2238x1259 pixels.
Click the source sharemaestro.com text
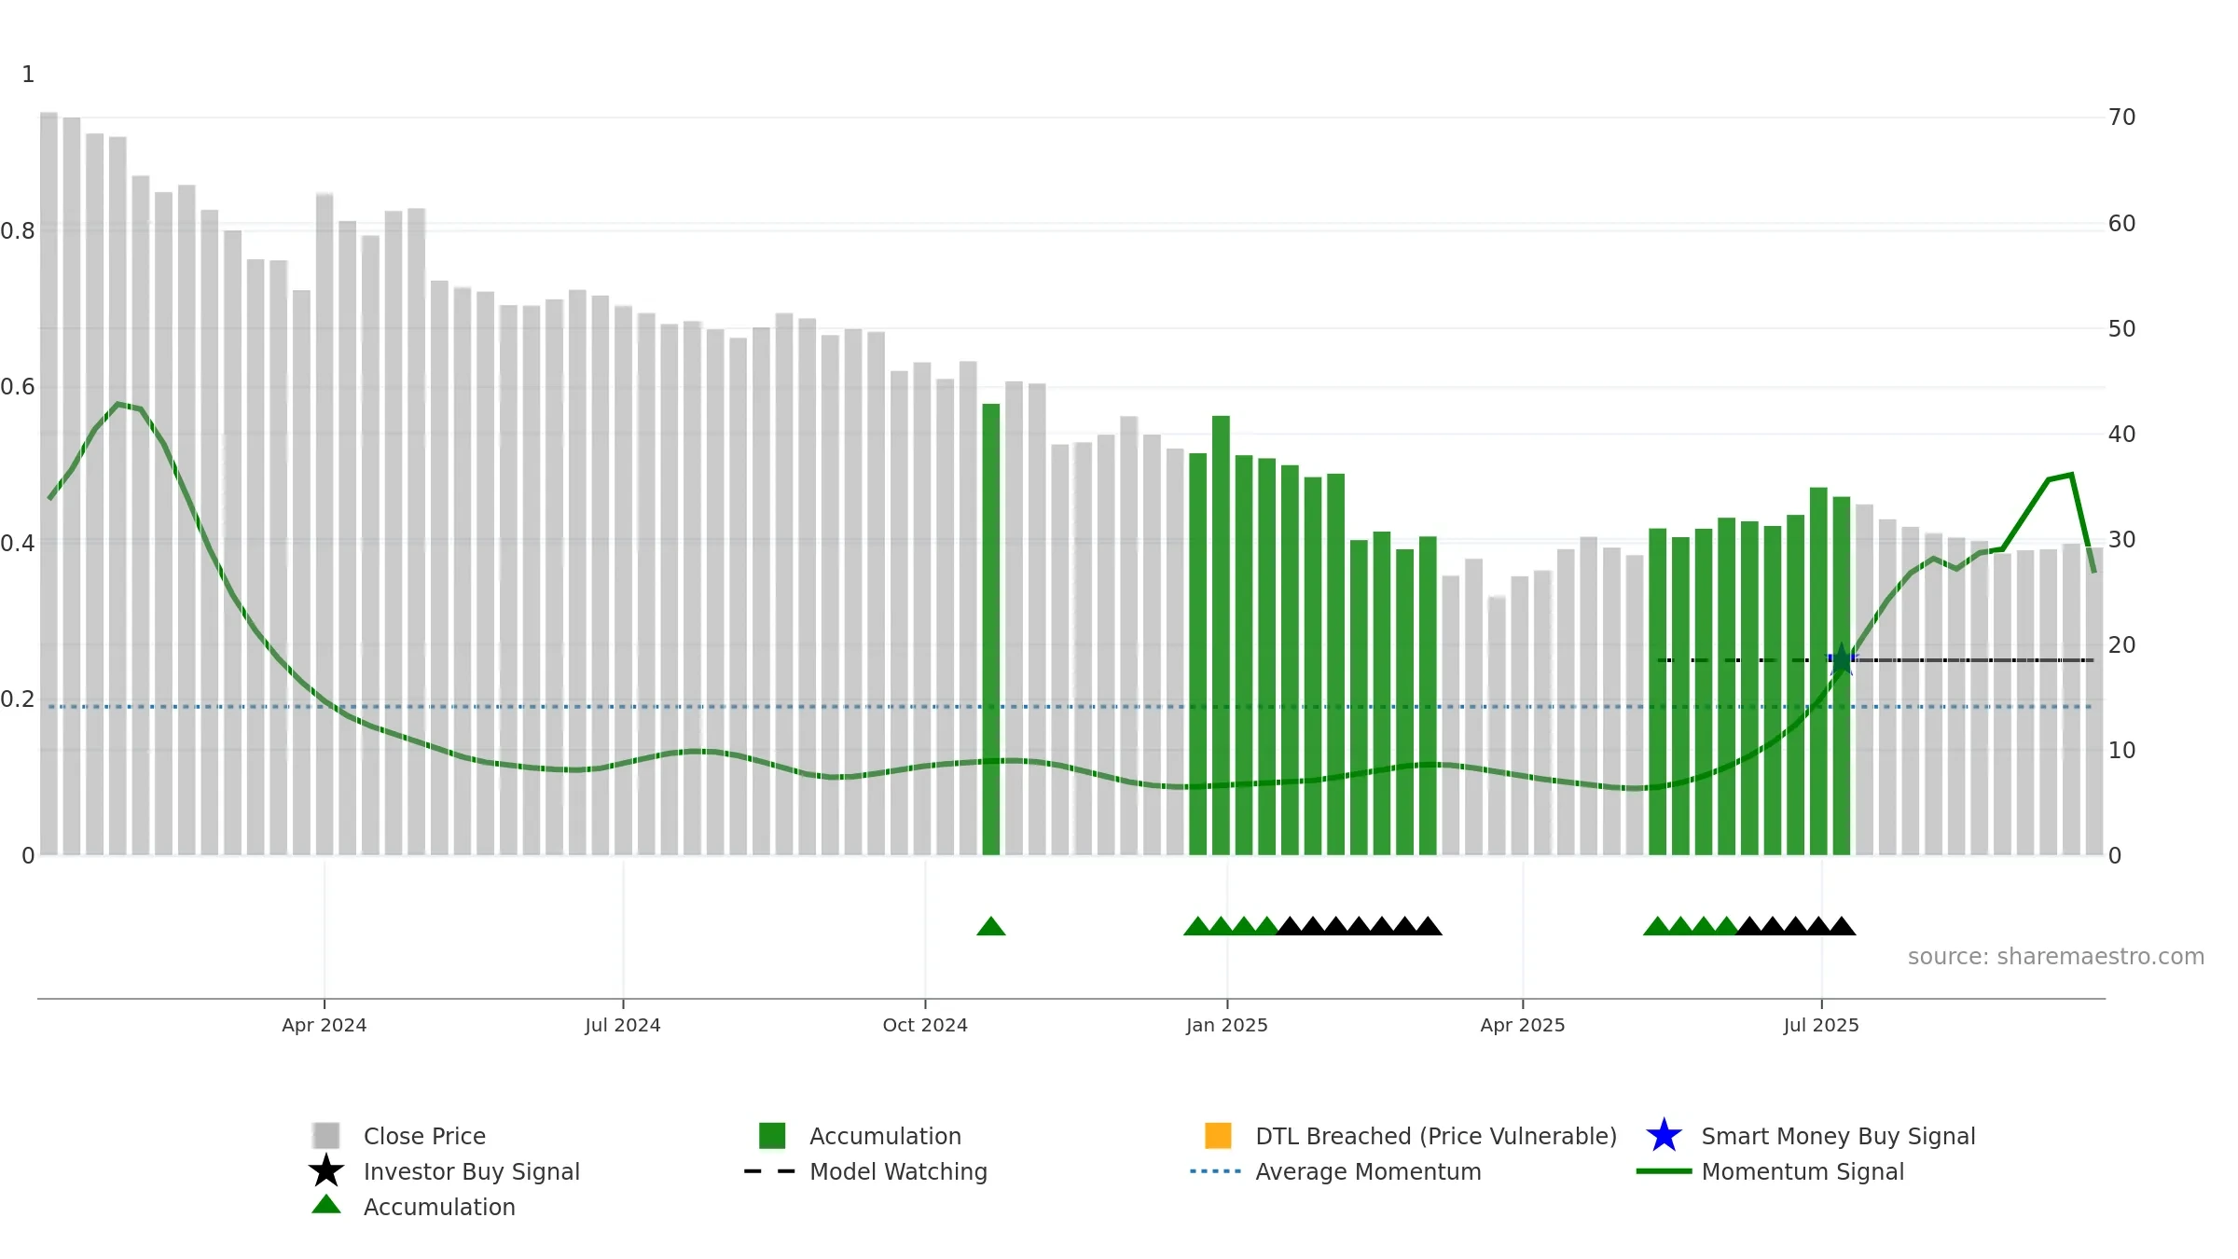2056,957
